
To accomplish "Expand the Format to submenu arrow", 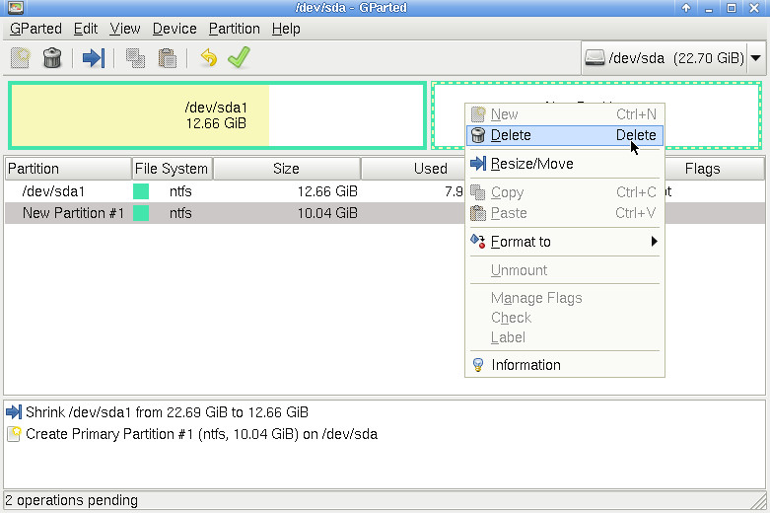I will tap(654, 242).
